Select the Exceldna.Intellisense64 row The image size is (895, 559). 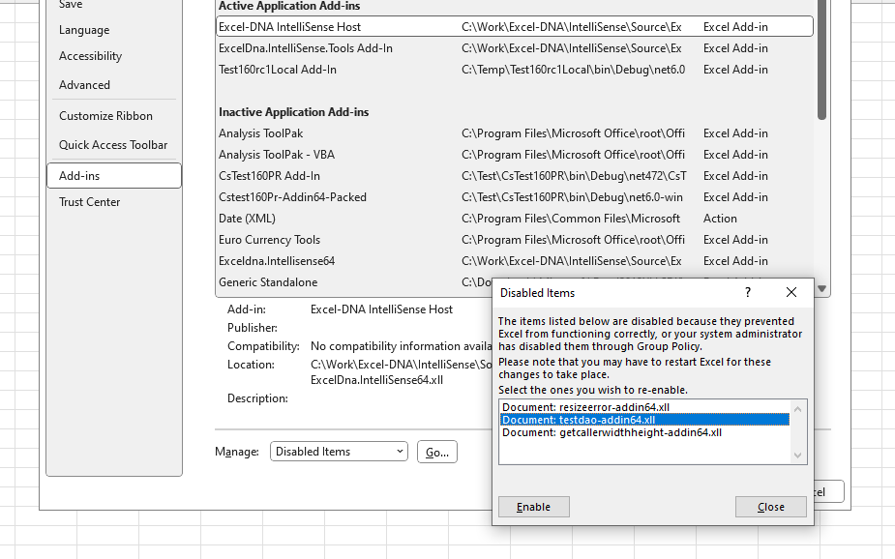(x=515, y=261)
